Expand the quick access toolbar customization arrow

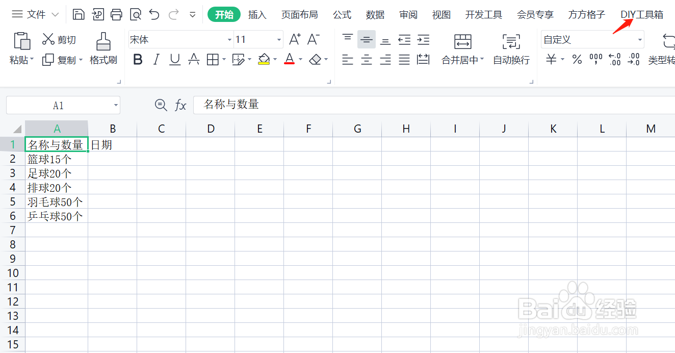coord(193,15)
